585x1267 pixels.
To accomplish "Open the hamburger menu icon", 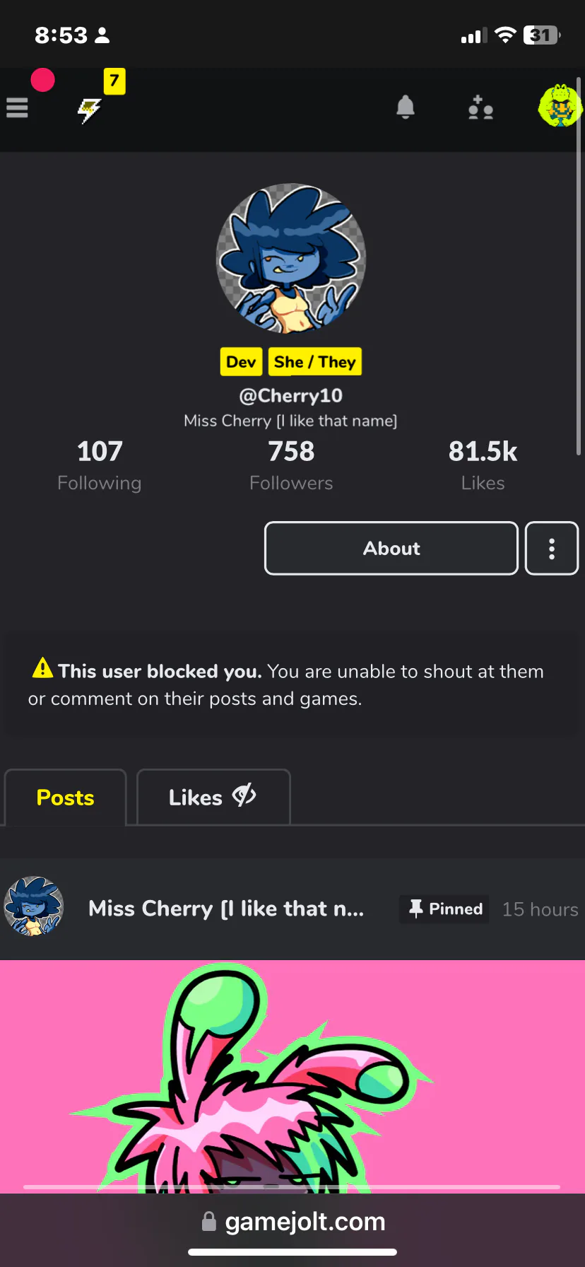I will (x=17, y=108).
